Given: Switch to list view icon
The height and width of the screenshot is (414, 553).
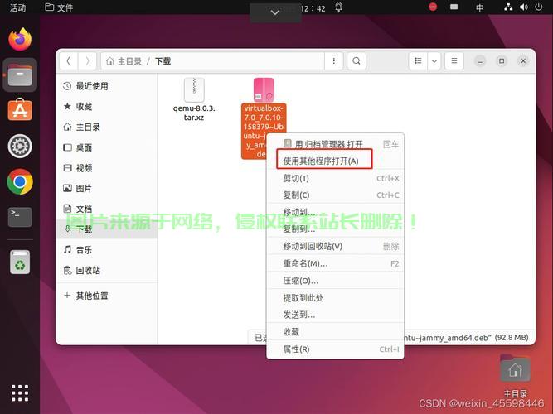Looking at the screenshot, I should pyautogui.click(x=418, y=61).
